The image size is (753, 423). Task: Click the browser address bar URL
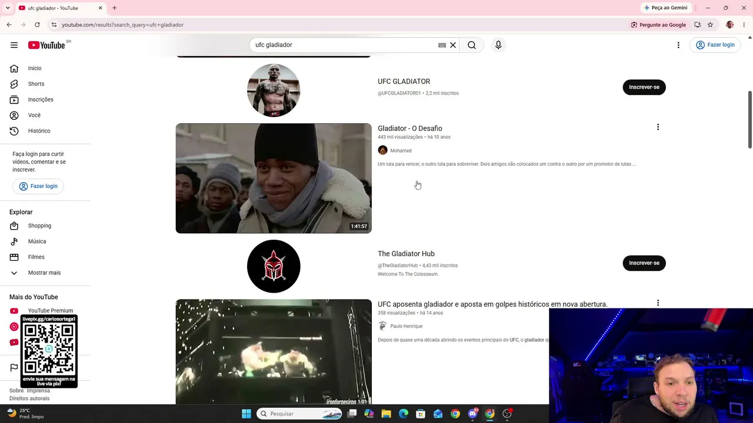point(122,25)
